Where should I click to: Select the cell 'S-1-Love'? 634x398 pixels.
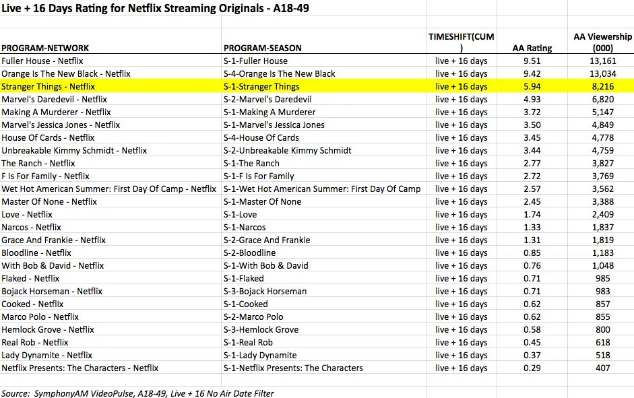coord(240,215)
